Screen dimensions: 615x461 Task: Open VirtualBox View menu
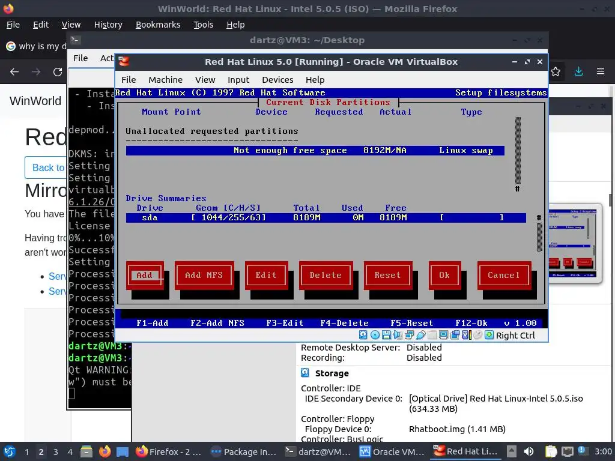click(x=205, y=80)
